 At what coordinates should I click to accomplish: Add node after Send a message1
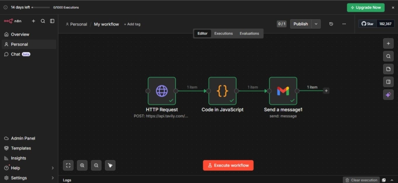click(x=326, y=91)
